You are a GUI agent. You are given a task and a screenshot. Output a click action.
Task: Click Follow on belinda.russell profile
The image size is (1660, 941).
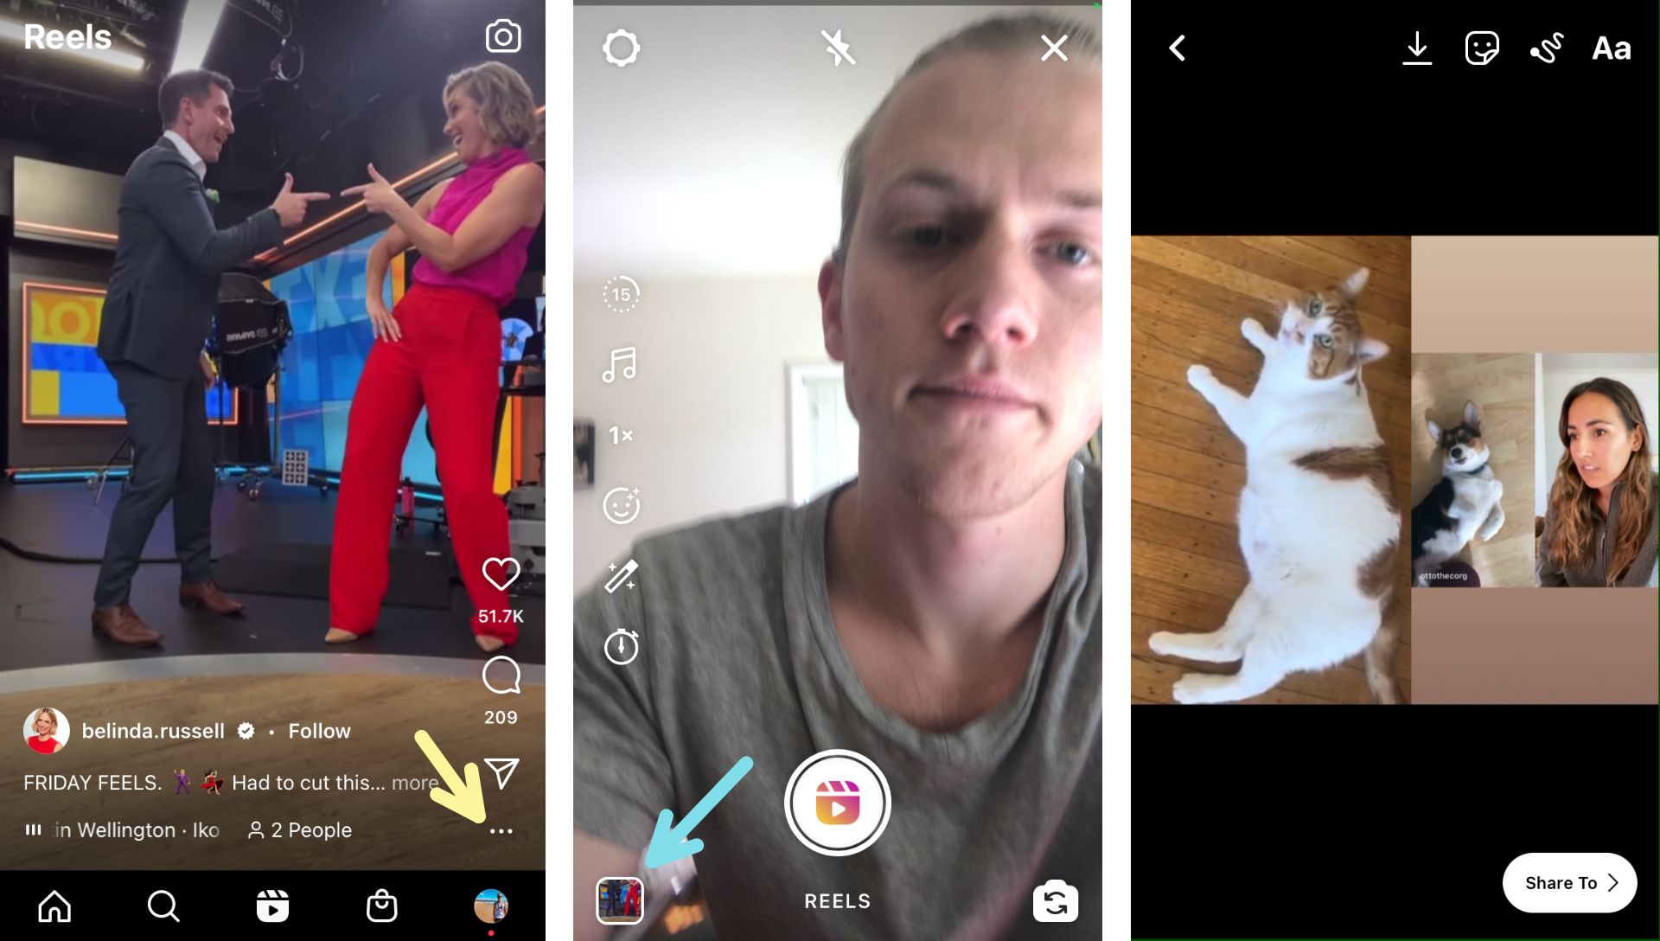click(x=318, y=729)
